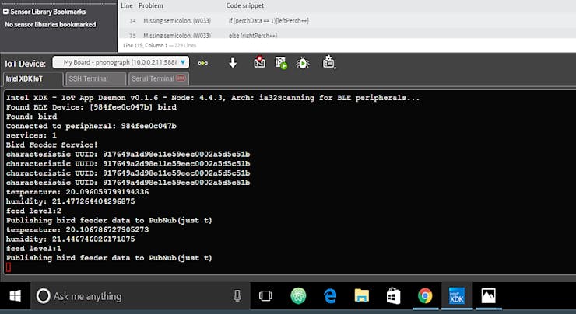Click the manage daemon icon with the small arrow
The height and width of the screenshot is (314, 576).
(x=328, y=62)
